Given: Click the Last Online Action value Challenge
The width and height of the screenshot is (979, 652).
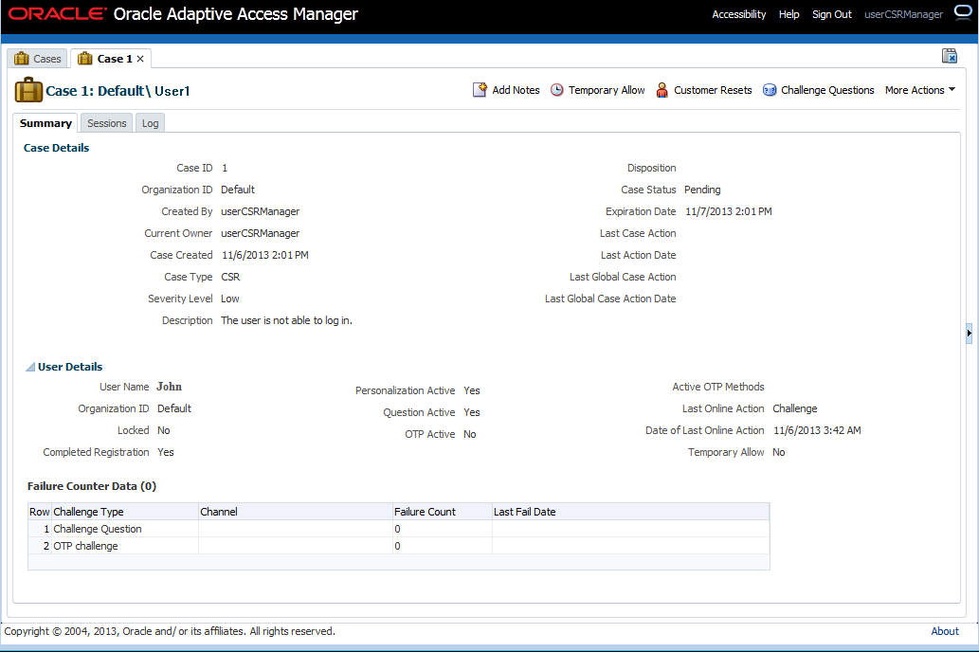Looking at the screenshot, I should pyautogui.click(x=795, y=408).
